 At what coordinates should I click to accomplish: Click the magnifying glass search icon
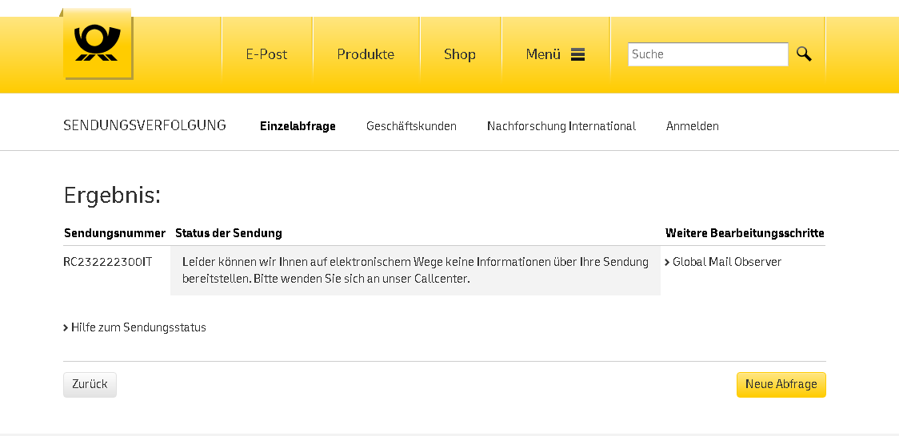click(804, 54)
